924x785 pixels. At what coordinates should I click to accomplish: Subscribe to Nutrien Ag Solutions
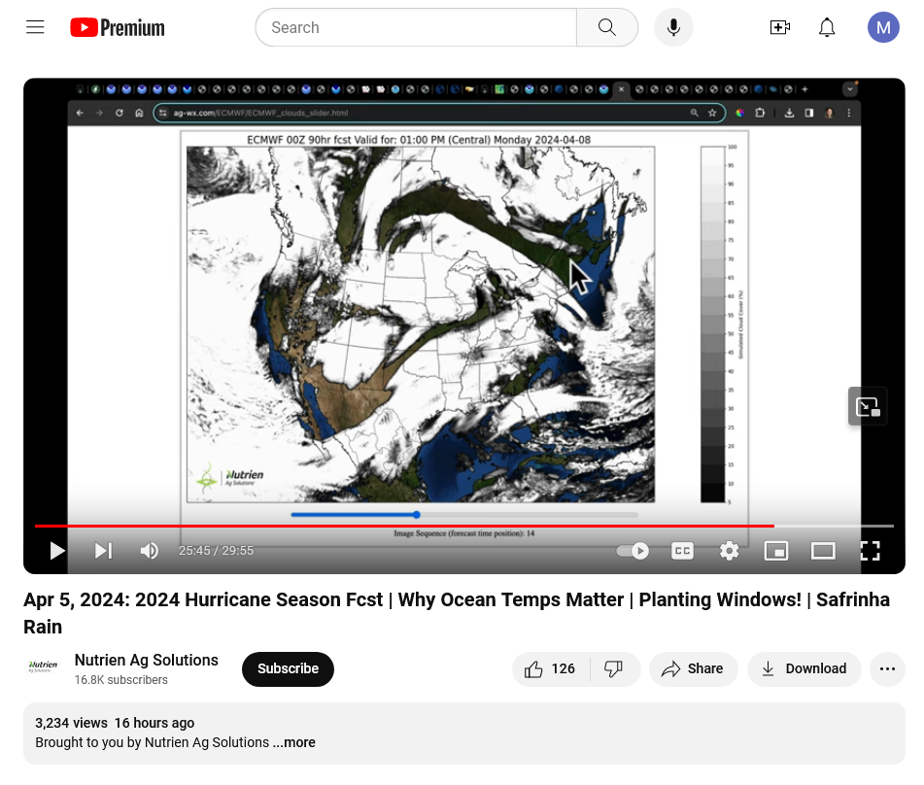(288, 668)
